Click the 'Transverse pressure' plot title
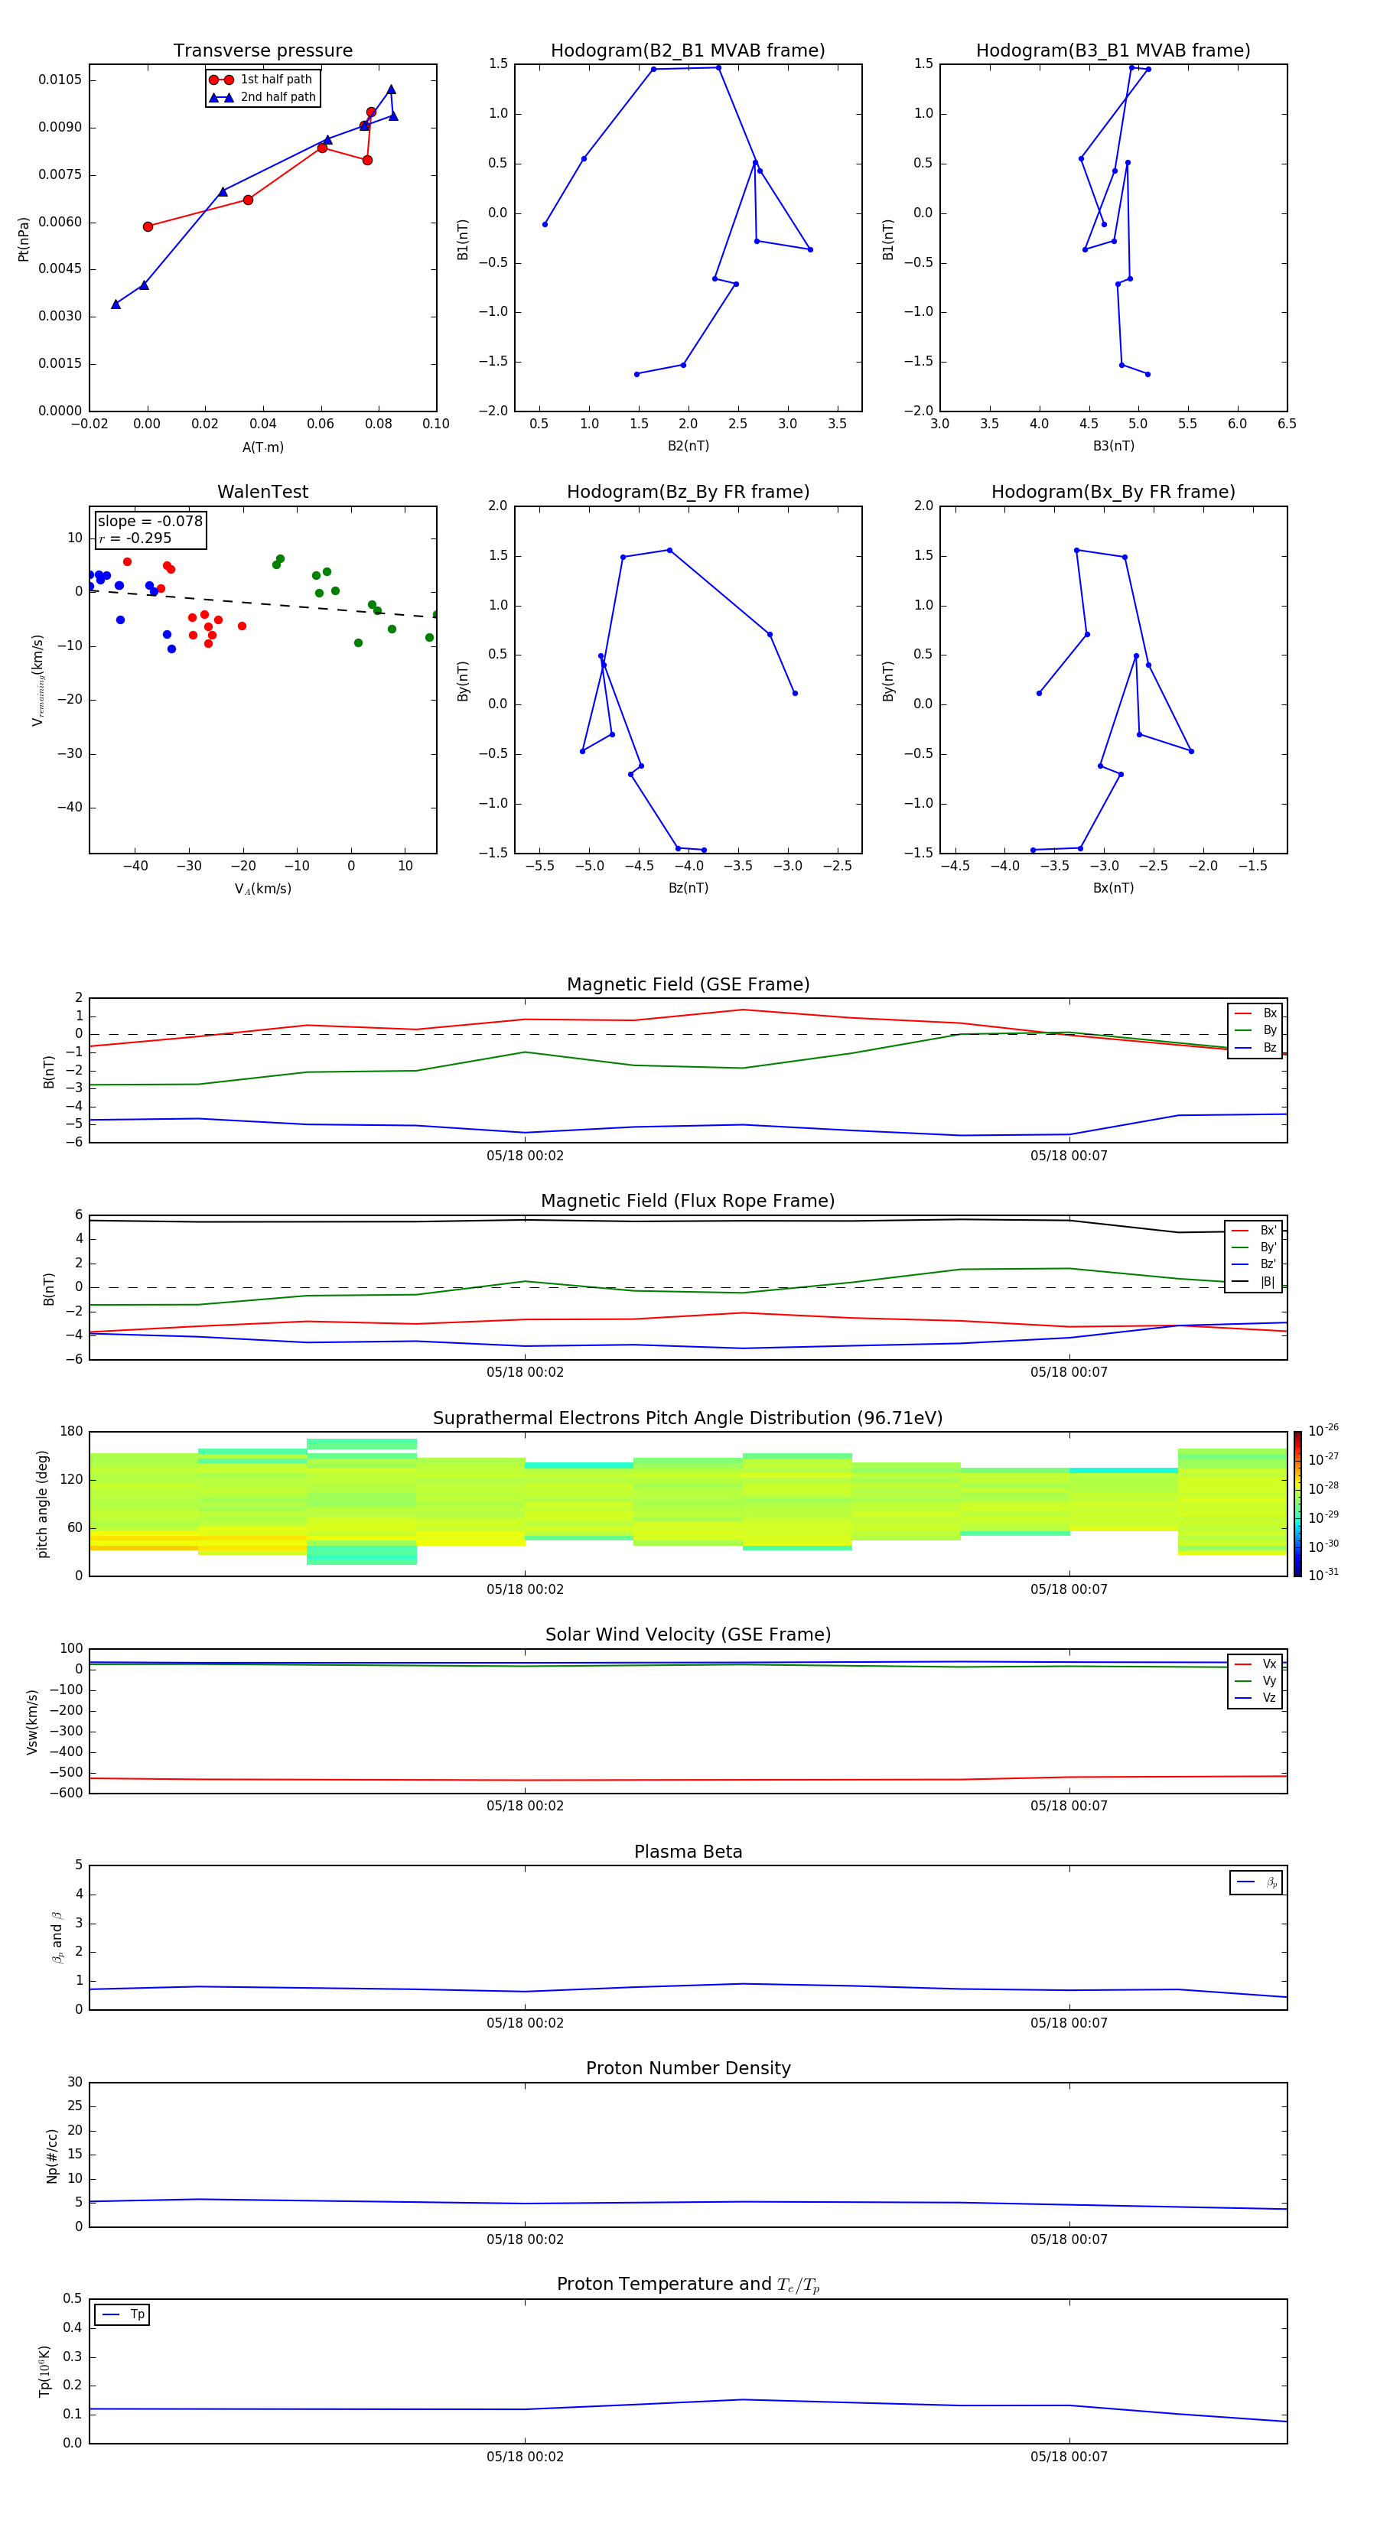 262,51
